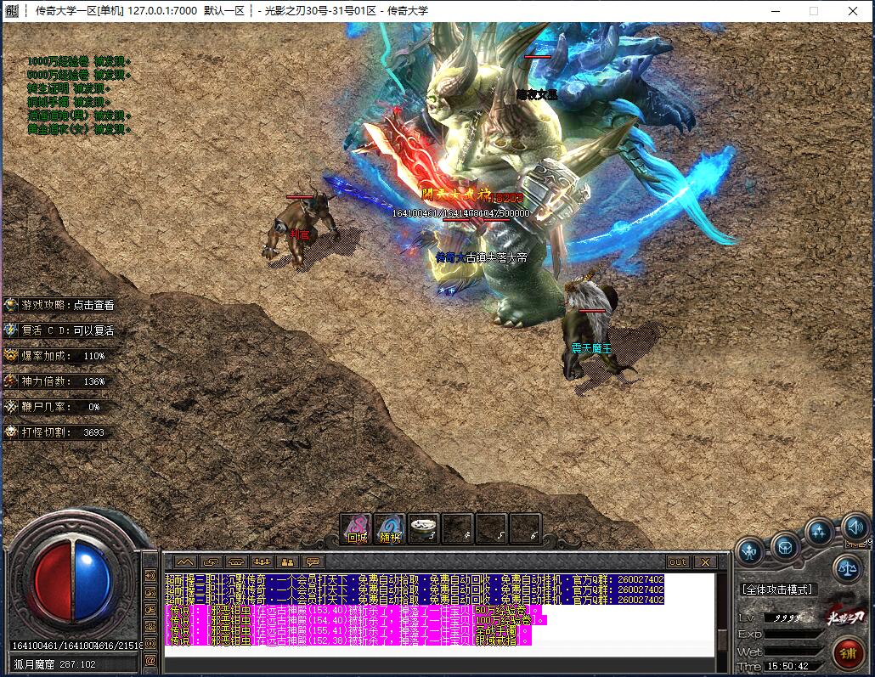875x677 pixels.
Task: Click the 50万经验卷 drop message line
Action: (x=352, y=610)
